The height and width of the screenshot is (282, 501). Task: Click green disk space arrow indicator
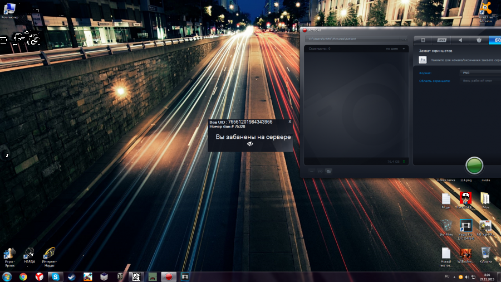[404, 162]
